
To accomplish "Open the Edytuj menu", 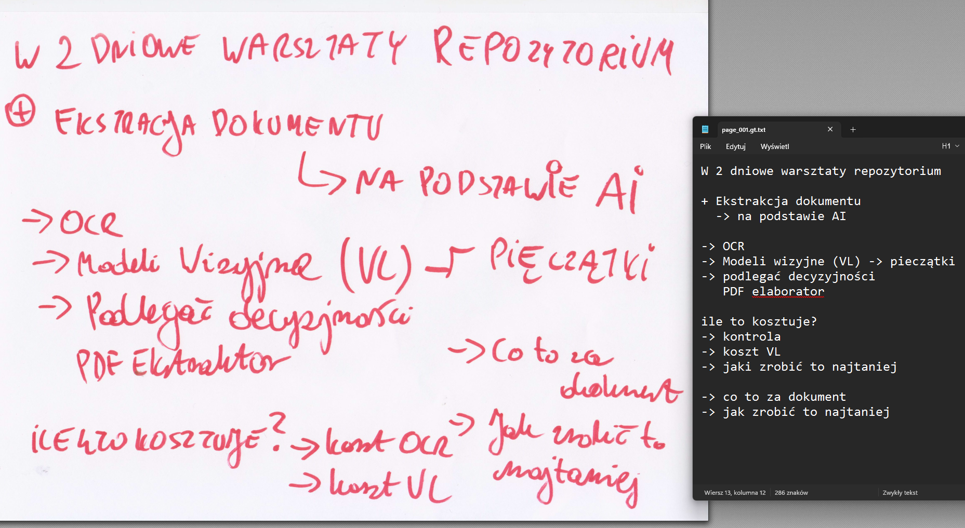I will (x=735, y=146).
